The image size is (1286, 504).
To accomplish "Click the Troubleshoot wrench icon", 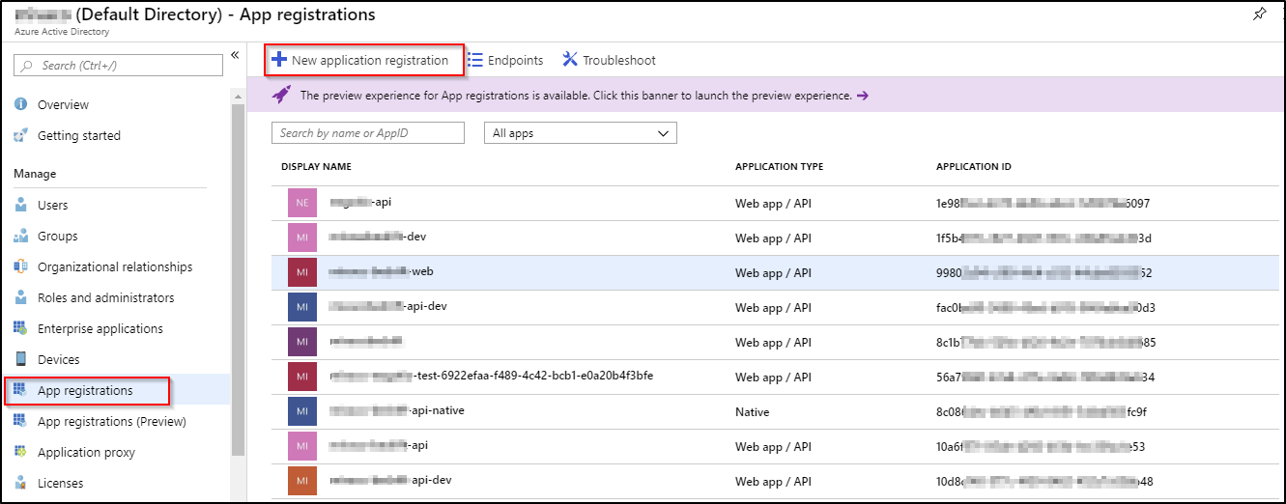I will point(570,60).
